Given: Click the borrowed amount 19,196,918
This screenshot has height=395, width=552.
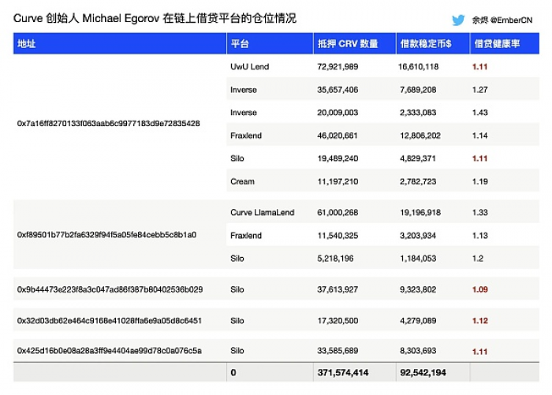Looking at the screenshot, I should 420,213.
